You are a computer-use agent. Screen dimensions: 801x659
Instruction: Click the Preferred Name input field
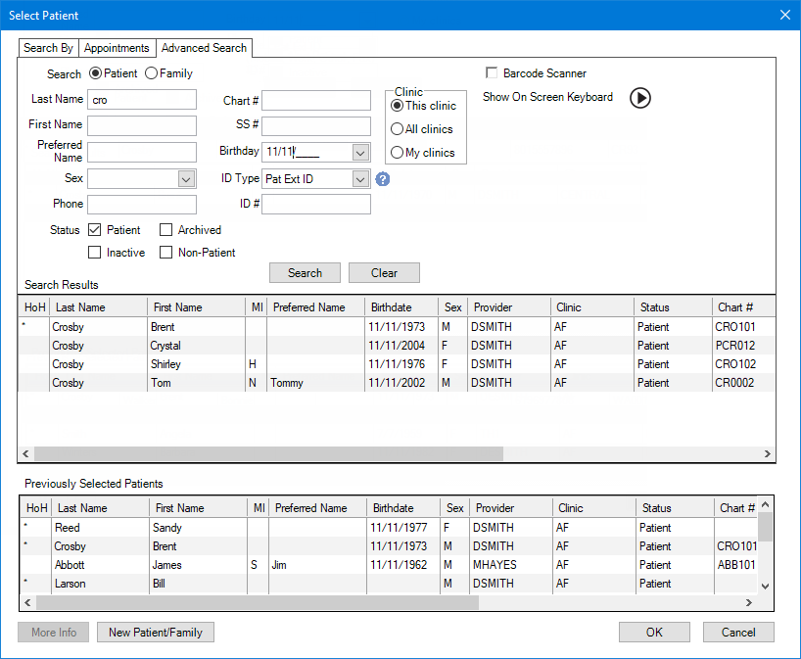click(142, 152)
